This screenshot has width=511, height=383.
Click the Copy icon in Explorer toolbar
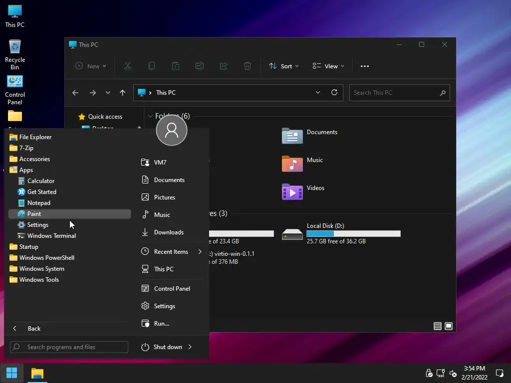pyautogui.click(x=152, y=66)
